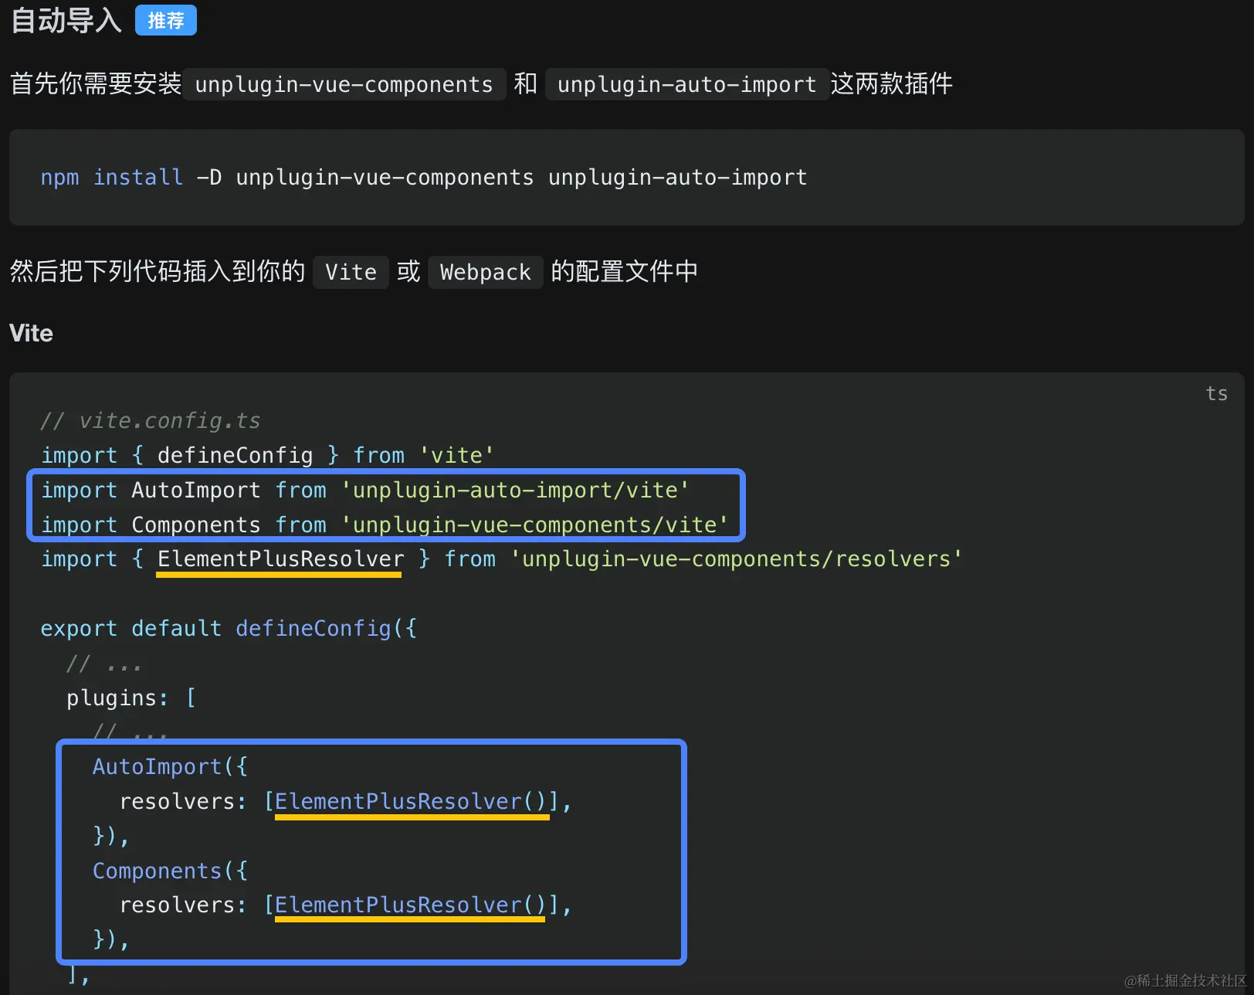Click the Vite section heading
Screen dimensions: 1254x995
point(31,333)
